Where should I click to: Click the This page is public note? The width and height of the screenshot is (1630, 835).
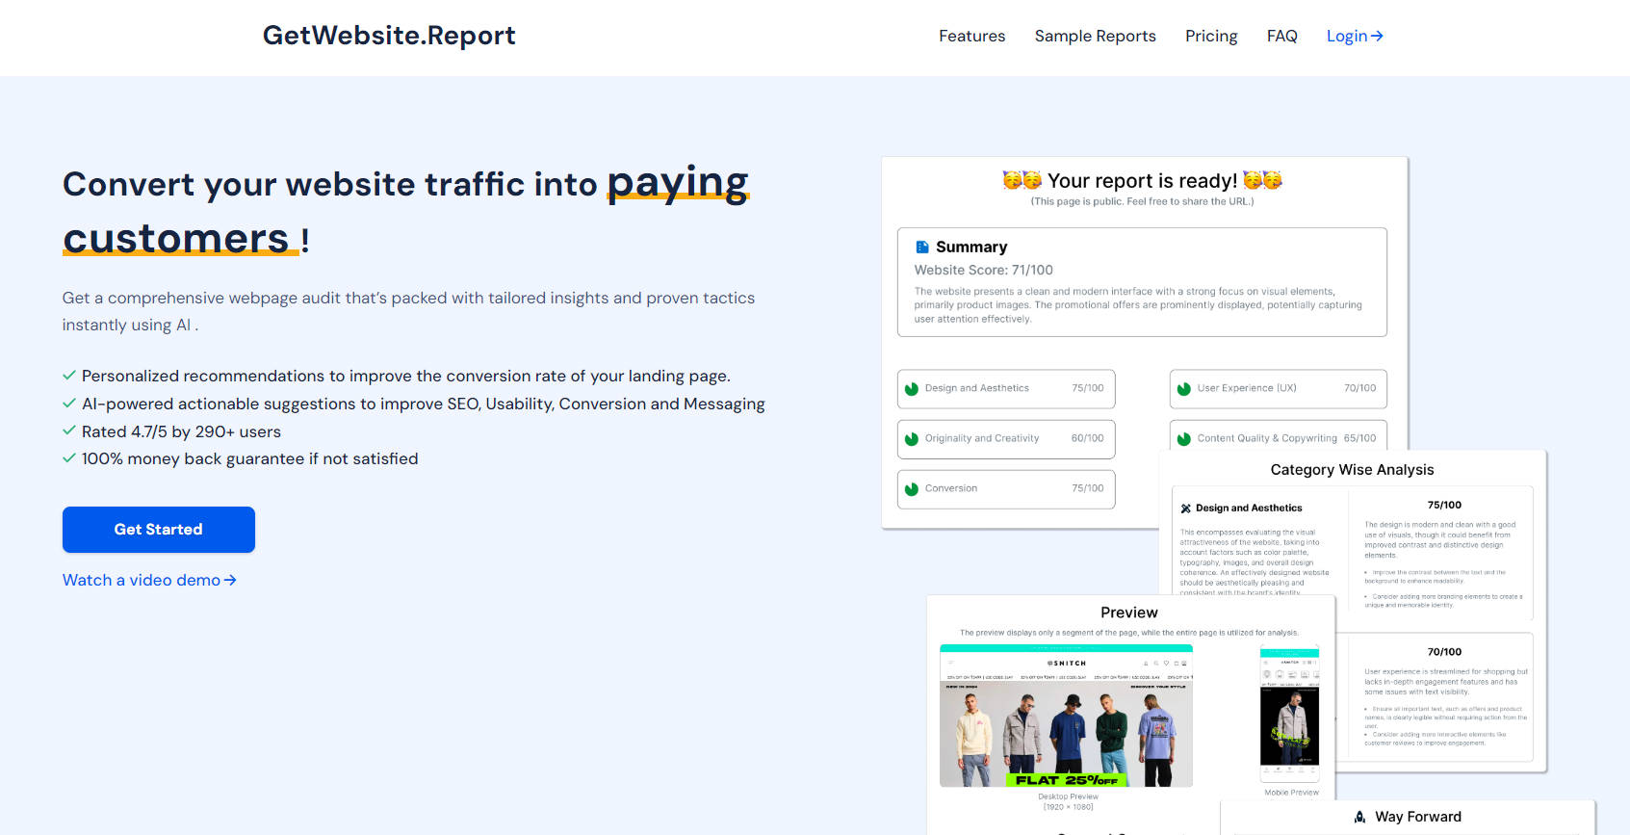click(1142, 201)
